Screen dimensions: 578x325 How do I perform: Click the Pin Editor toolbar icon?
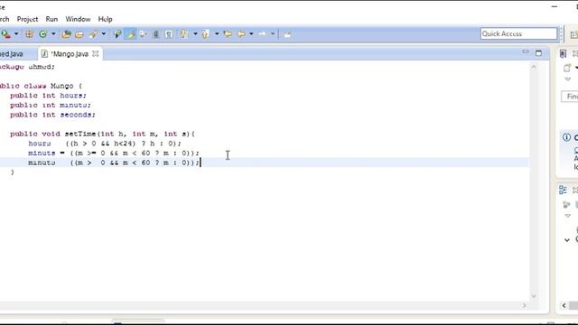(x=287, y=34)
